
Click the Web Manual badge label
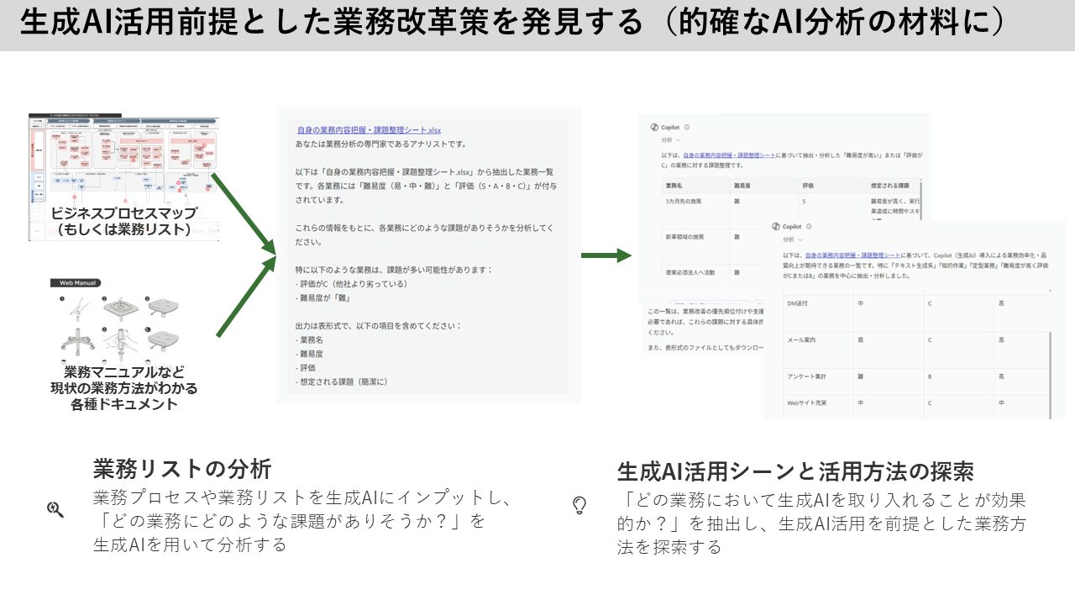(x=76, y=283)
